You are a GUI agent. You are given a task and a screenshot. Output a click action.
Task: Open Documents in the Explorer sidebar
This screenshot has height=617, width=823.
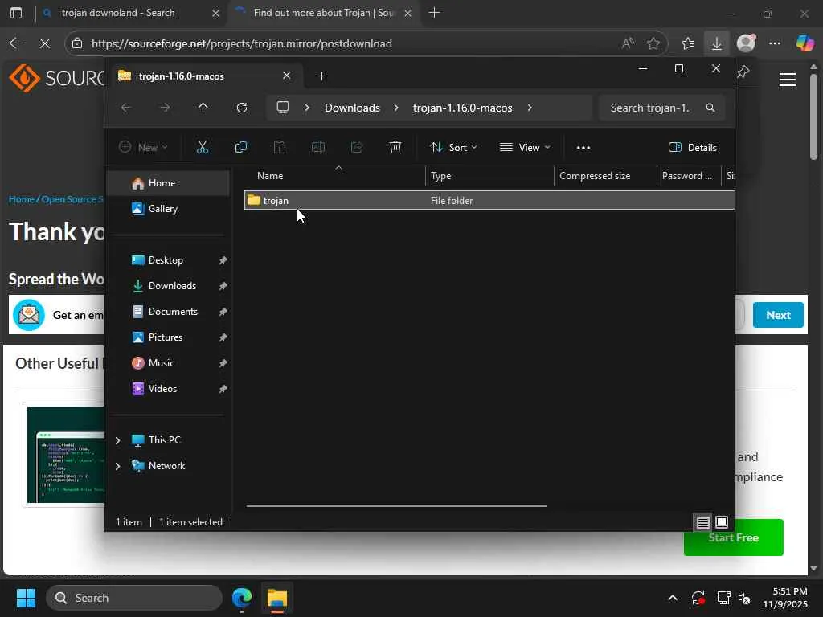click(168, 312)
